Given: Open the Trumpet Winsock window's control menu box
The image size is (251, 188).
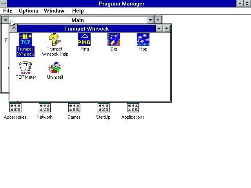Looking at the screenshot, I should [14, 29].
